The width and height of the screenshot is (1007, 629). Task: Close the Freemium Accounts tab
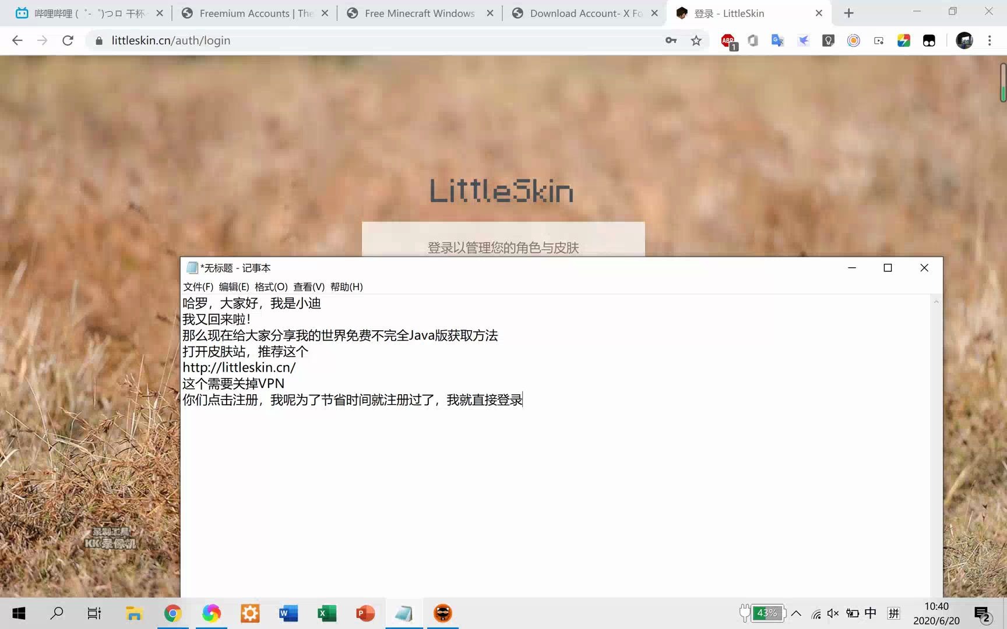(325, 13)
